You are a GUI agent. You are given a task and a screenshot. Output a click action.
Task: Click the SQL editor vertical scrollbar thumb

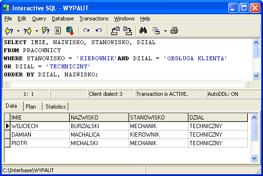(x=256, y=52)
